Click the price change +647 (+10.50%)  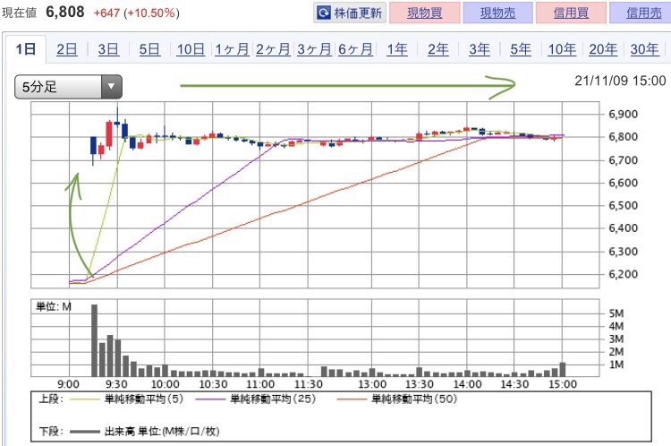(137, 13)
